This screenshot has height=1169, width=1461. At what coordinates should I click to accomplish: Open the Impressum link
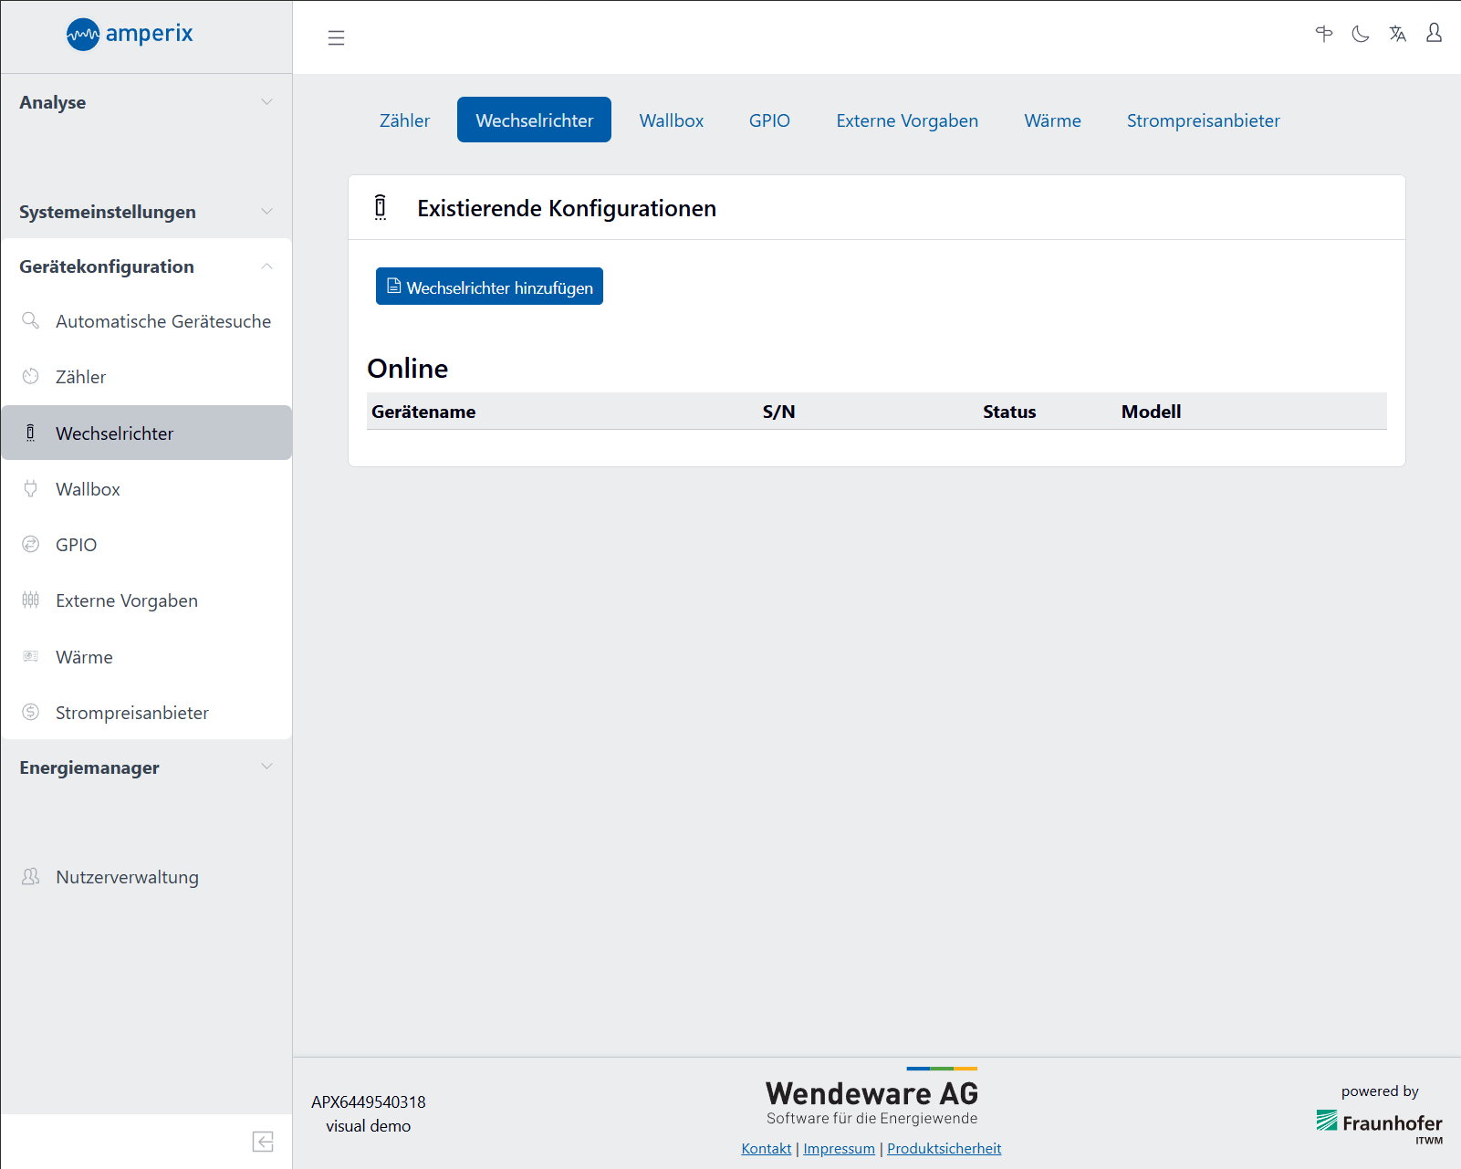(x=839, y=1148)
